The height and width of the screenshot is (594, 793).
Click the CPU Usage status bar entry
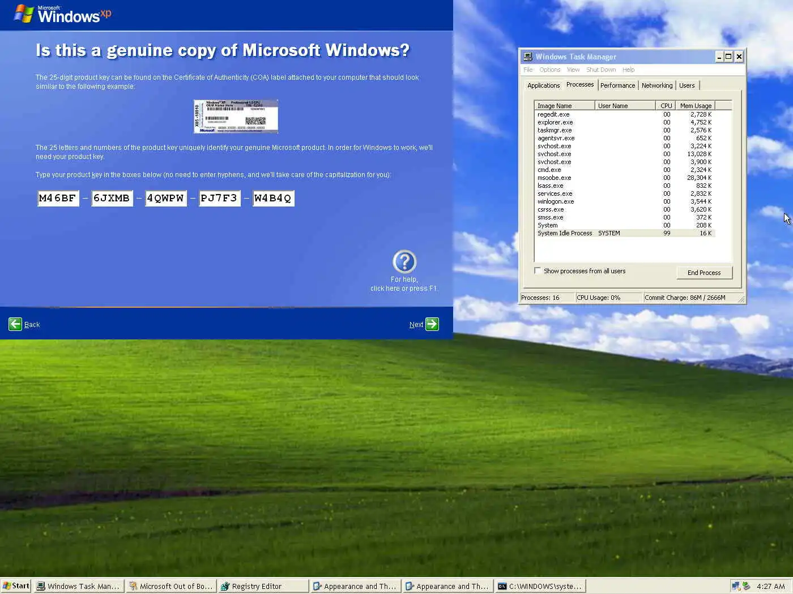(x=609, y=298)
